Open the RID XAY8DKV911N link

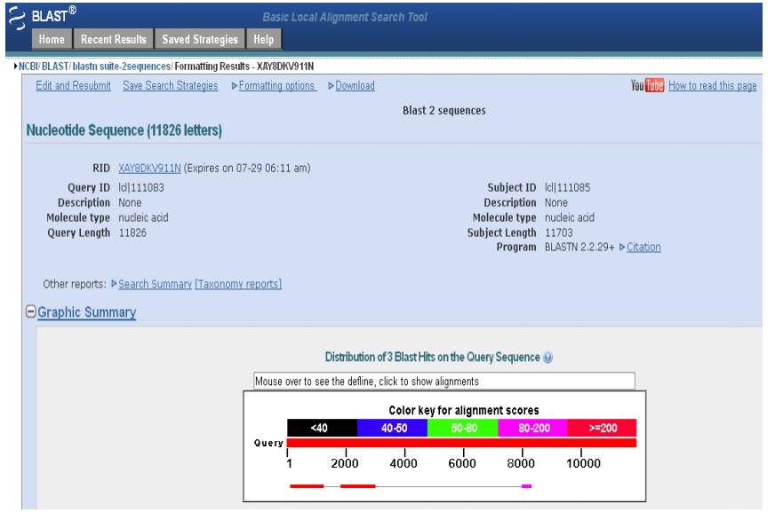(x=149, y=169)
